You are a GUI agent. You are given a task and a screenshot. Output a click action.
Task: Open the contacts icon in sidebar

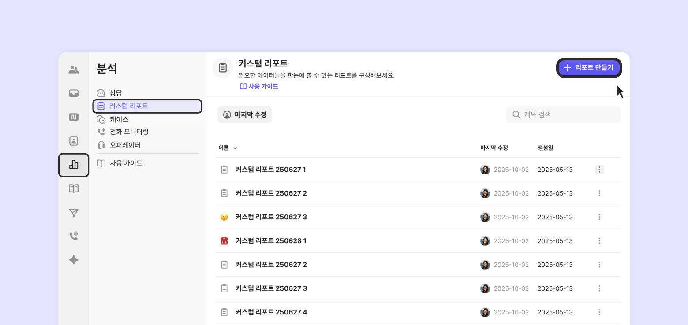click(x=74, y=141)
